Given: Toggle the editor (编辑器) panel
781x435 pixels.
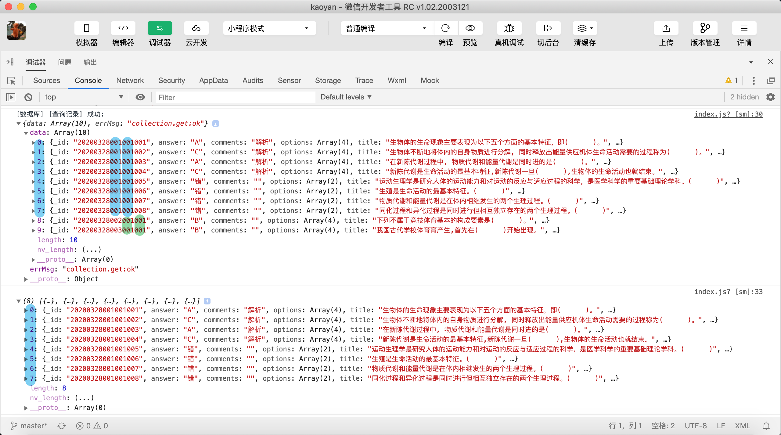Looking at the screenshot, I should pyautogui.click(x=123, y=28).
